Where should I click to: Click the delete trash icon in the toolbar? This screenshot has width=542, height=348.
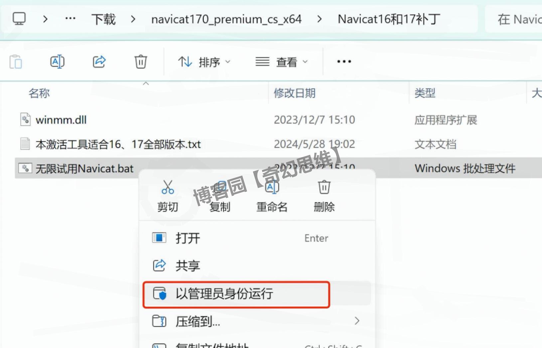(141, 62)
